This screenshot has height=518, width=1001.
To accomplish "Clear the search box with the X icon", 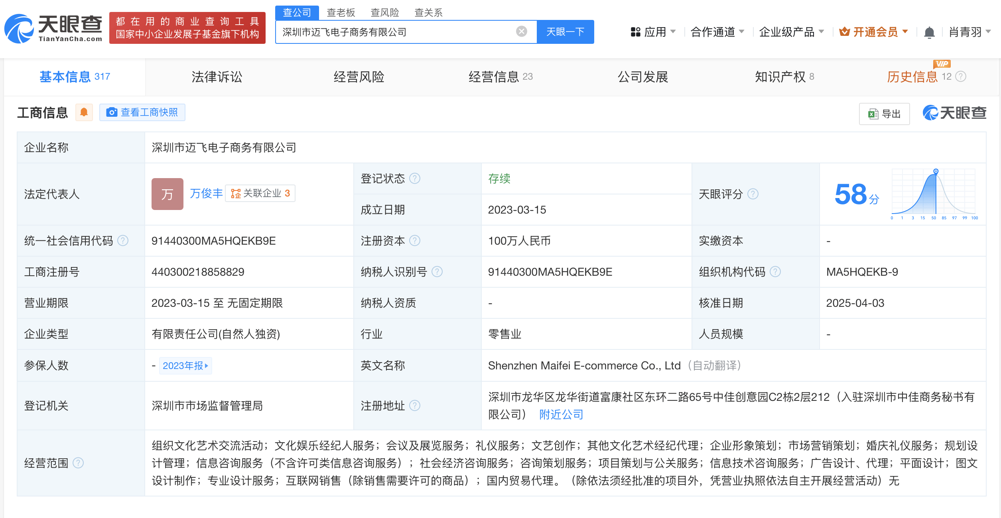I will pyautogui.click(x=521, y=31).
